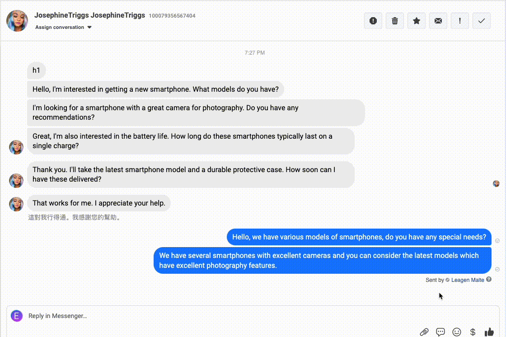The height and width of the screenshot is (337, 506).
Task: Open saved replies speech bubble icon
Action: pos(440,332)
